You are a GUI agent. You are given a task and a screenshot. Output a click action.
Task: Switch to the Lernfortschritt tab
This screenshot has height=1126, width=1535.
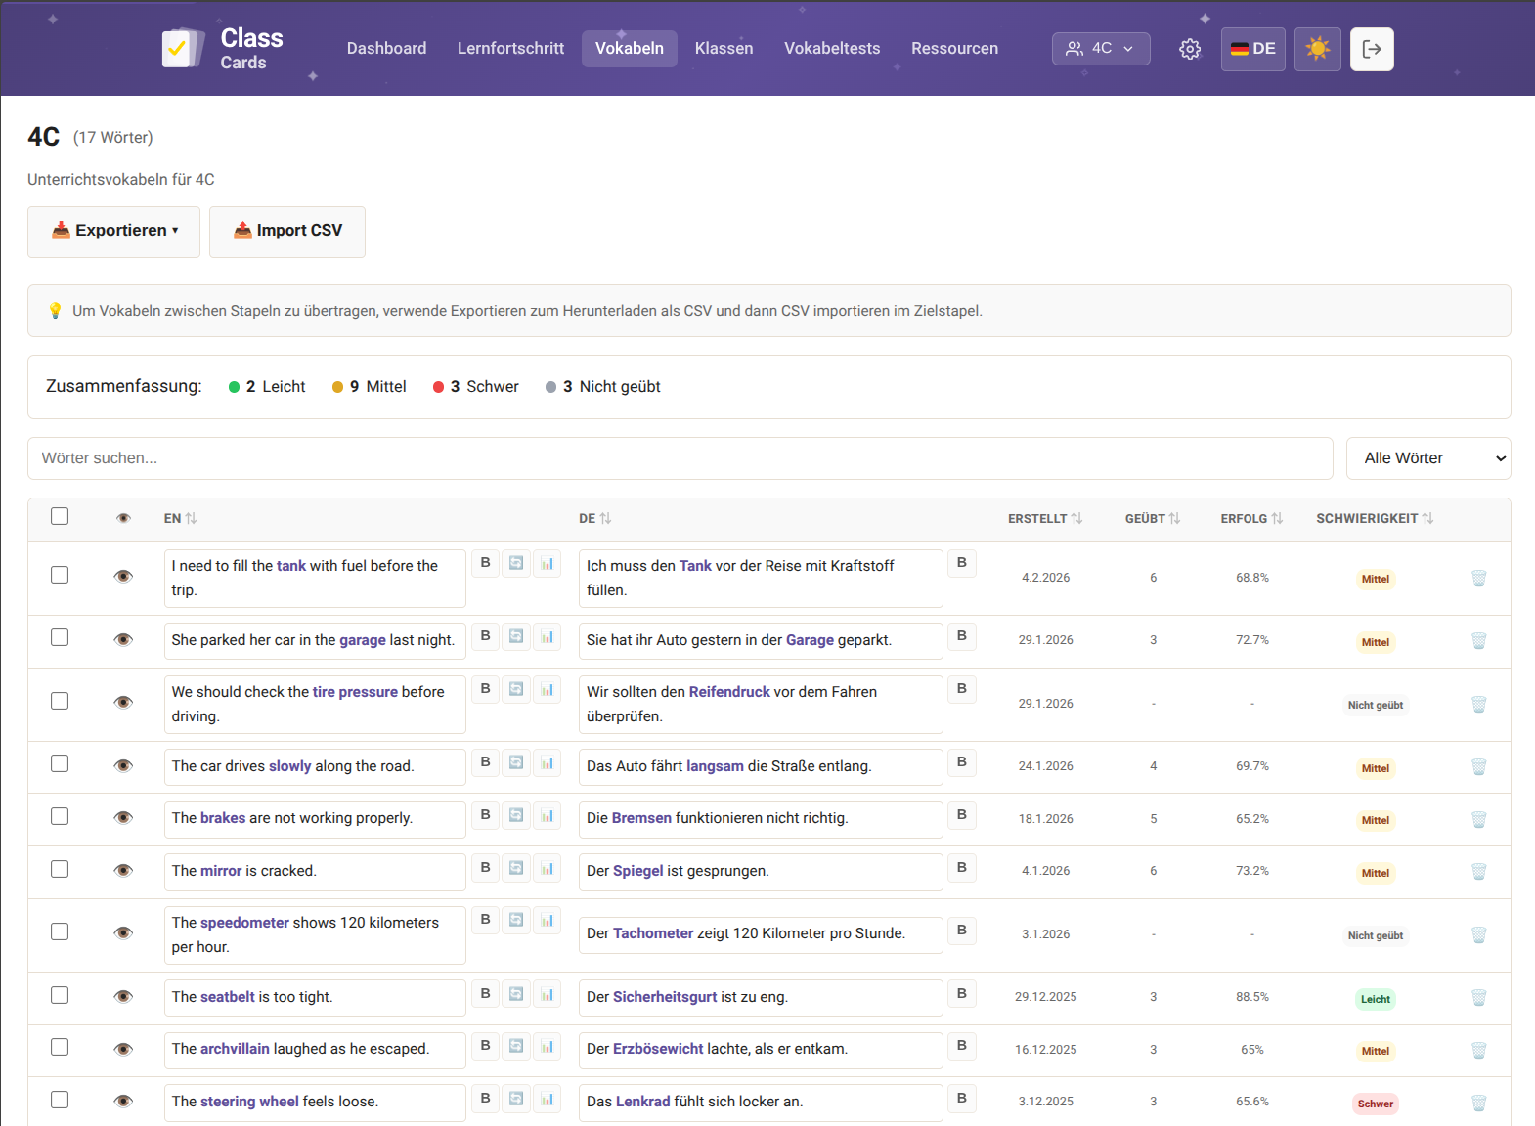[x=510, y=49]
